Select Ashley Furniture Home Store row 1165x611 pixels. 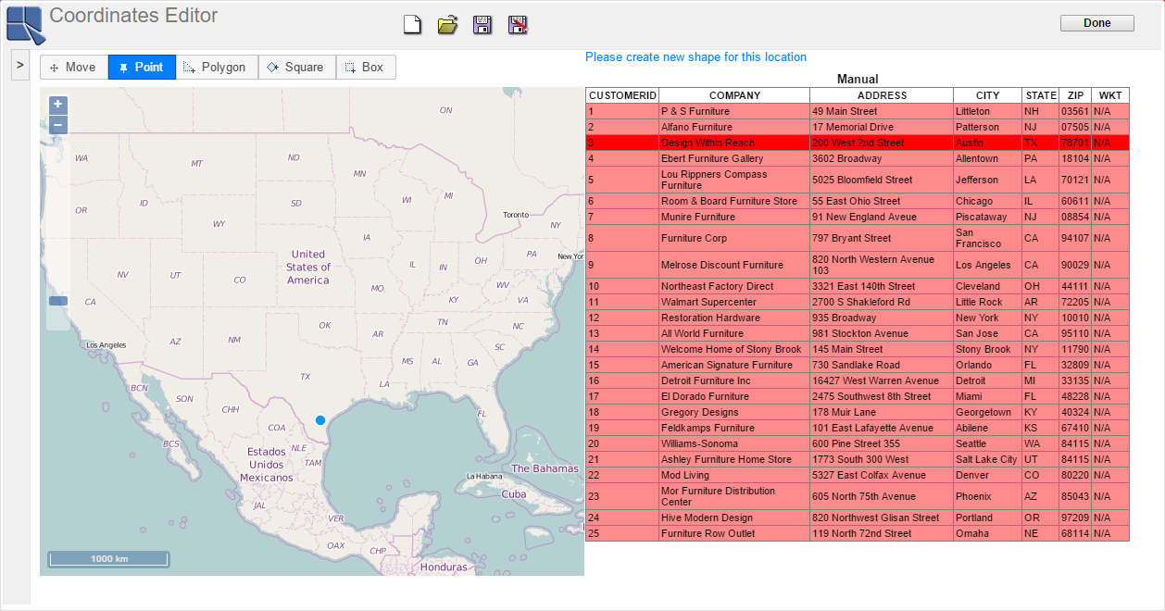pos(858,459)
